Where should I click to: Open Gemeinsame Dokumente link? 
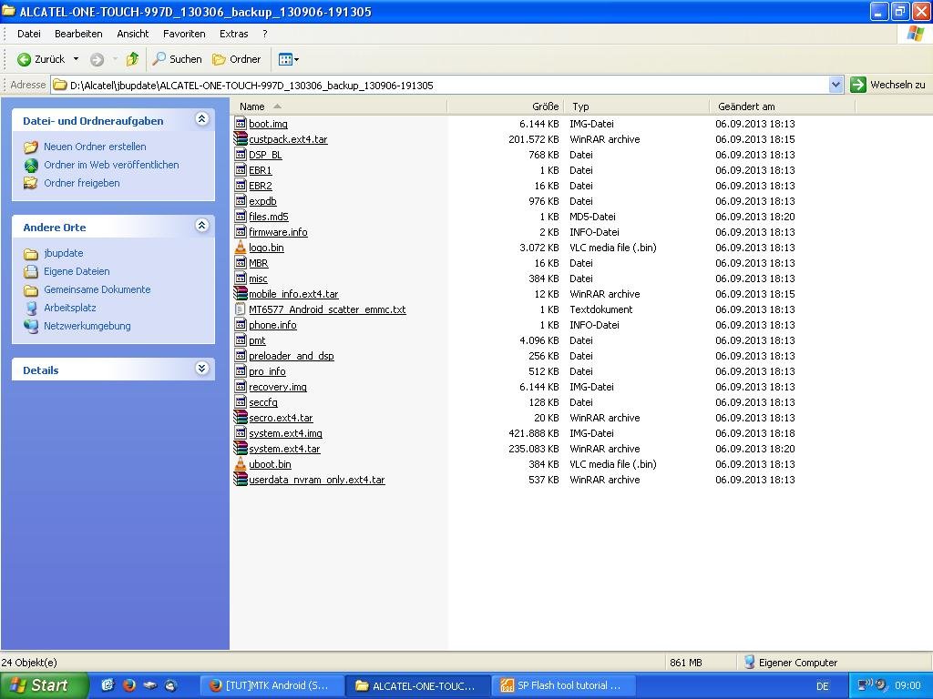tap(97, 289)
